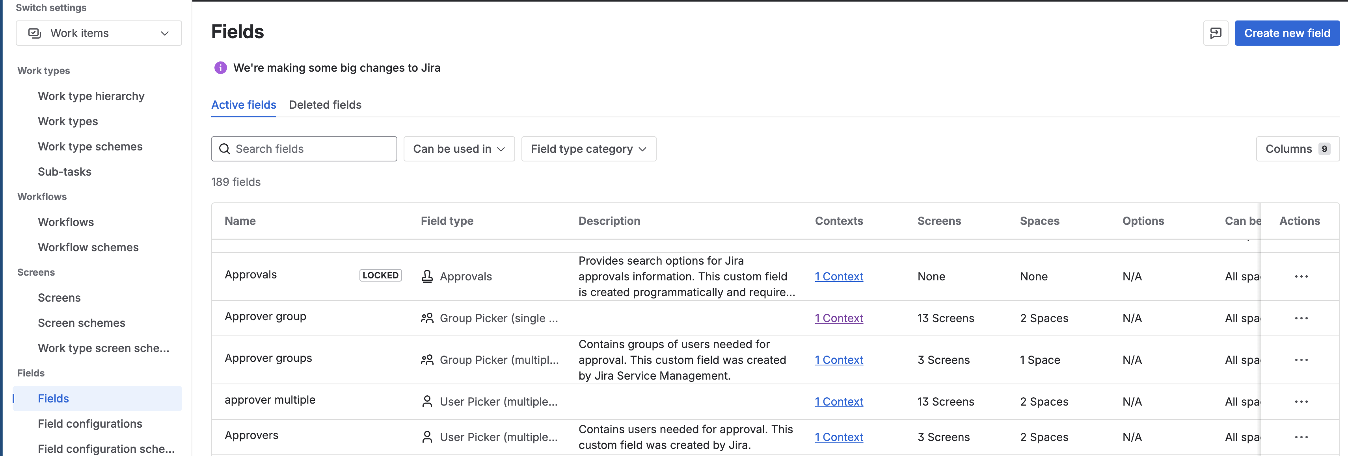Open the 1 Context link for Approvers
This screenshot has width=1348, height=456.
[x=839, y=437]
